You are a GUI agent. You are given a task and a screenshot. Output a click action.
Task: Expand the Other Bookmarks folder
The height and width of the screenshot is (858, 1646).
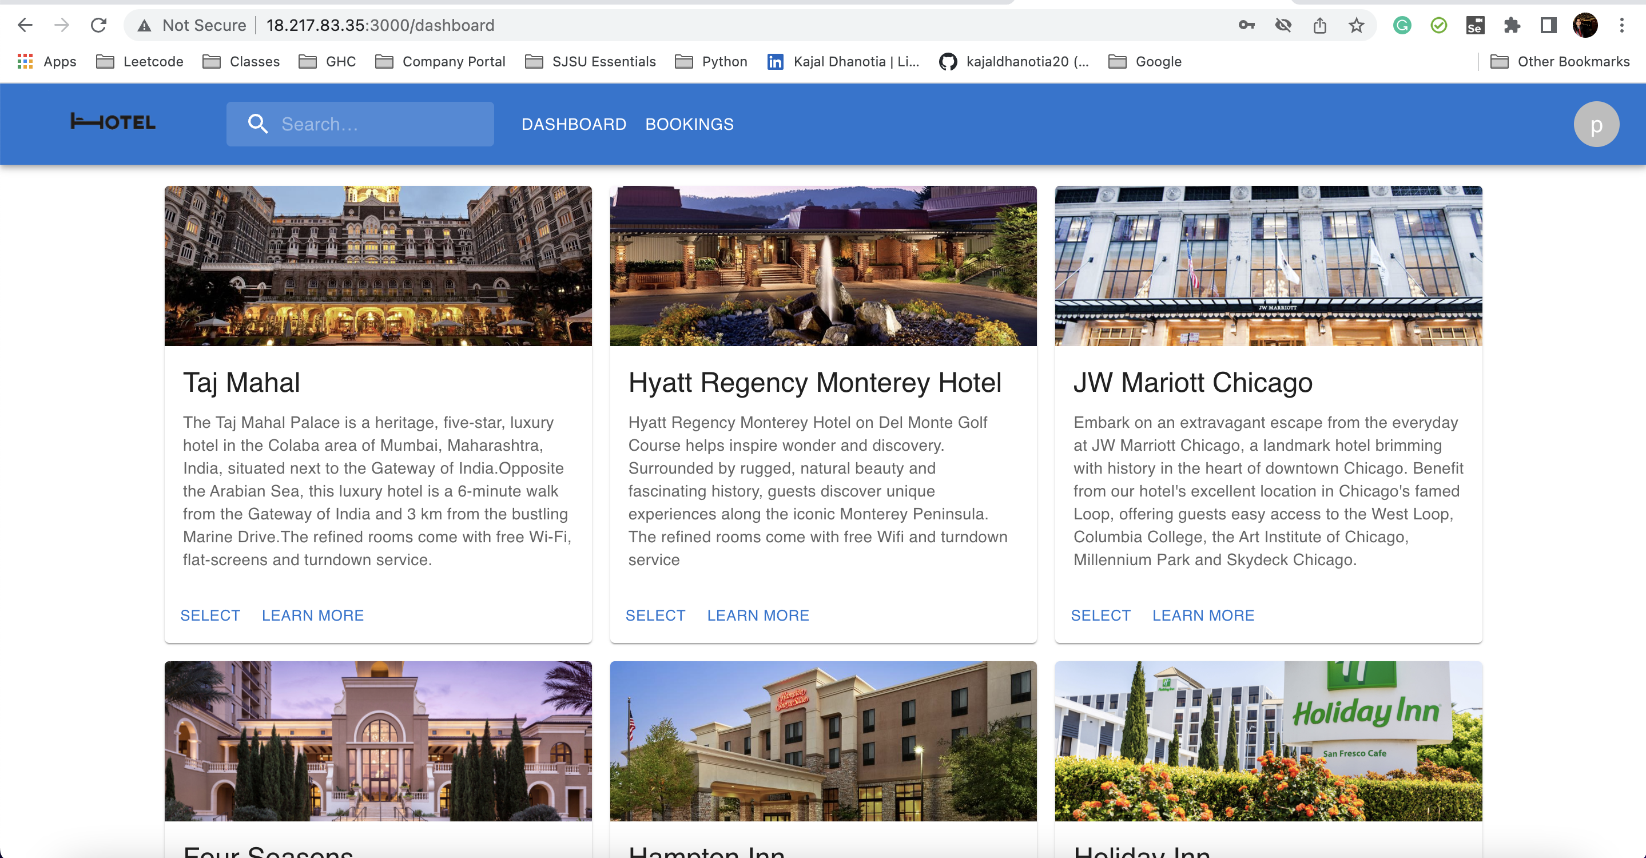pos(1560,61)
